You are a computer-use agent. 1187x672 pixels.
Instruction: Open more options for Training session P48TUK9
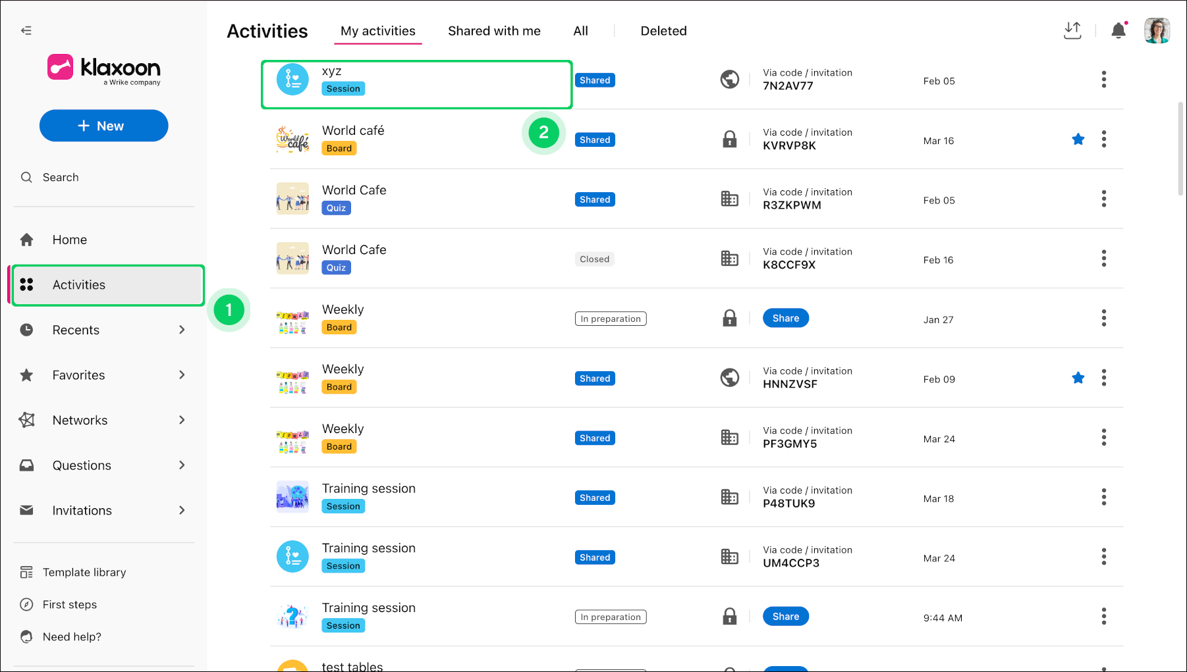click(1104, 497)
